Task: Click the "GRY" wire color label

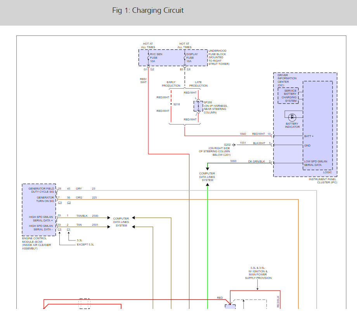Action: pyautogui.click(x=79, y=189)
